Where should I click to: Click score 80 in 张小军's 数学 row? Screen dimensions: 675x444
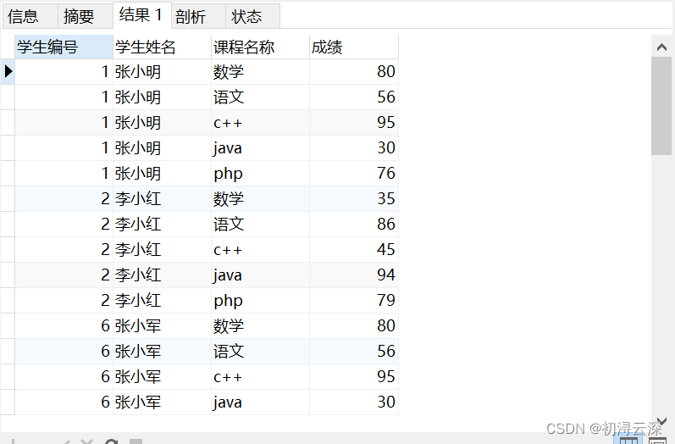click(354, 325)
